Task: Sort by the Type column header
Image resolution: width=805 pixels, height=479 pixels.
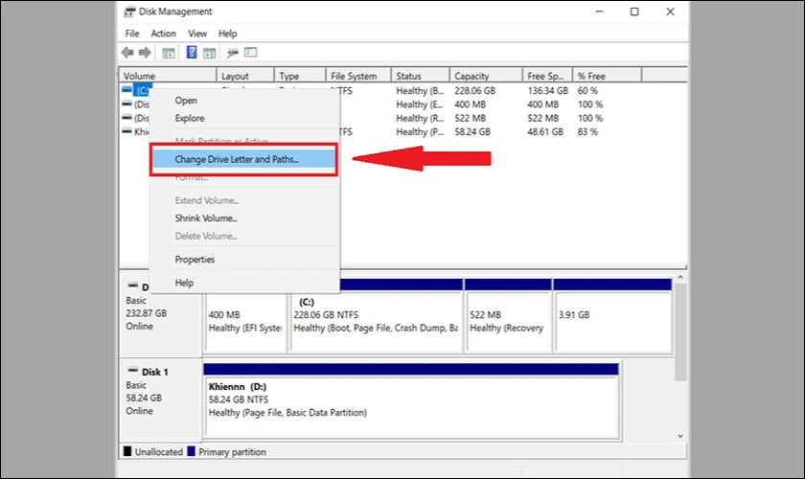Action: pyautogui.click(x=300, y=76)
